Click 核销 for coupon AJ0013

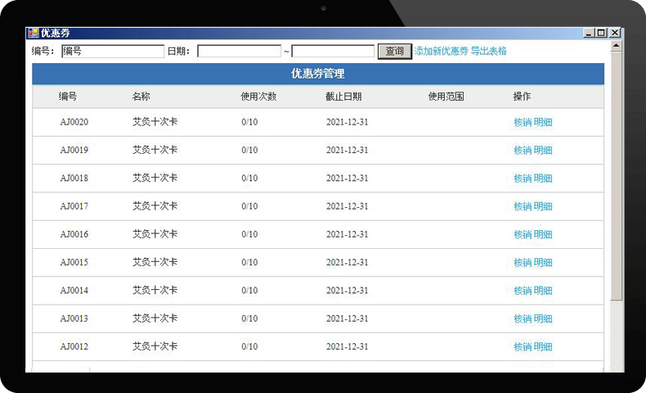tap(523, 318)
